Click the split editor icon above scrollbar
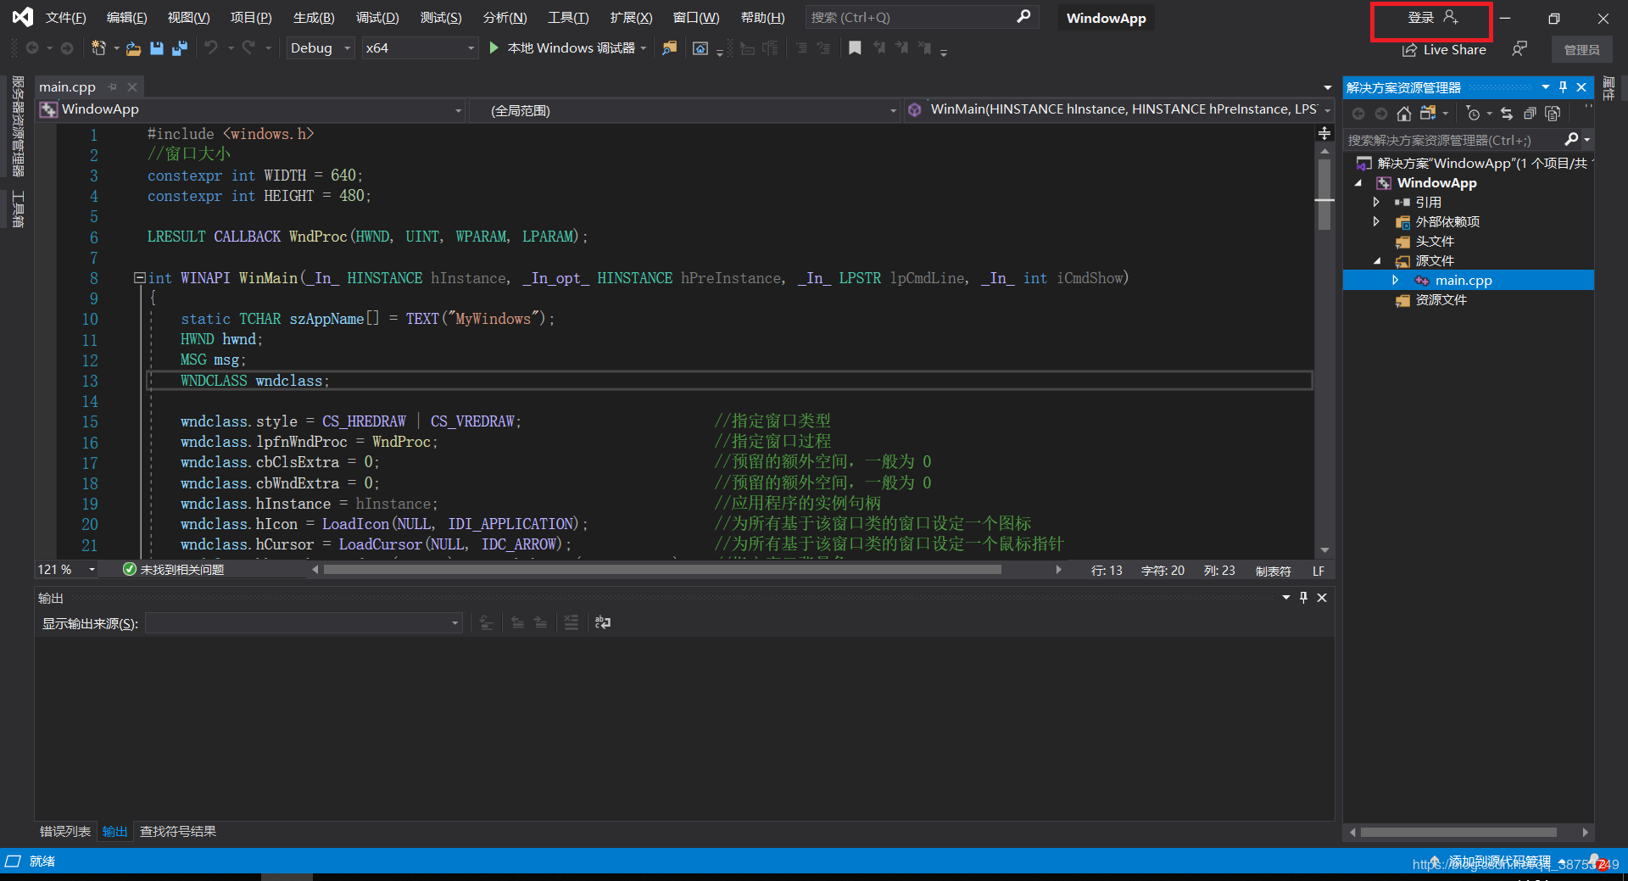Screen dimensions: 1628x881 click(x=1324, y=133)
